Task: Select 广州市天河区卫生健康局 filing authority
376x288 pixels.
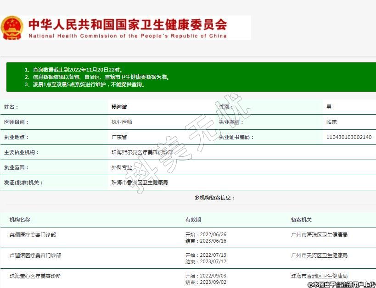Action: (x=320, y=255)
